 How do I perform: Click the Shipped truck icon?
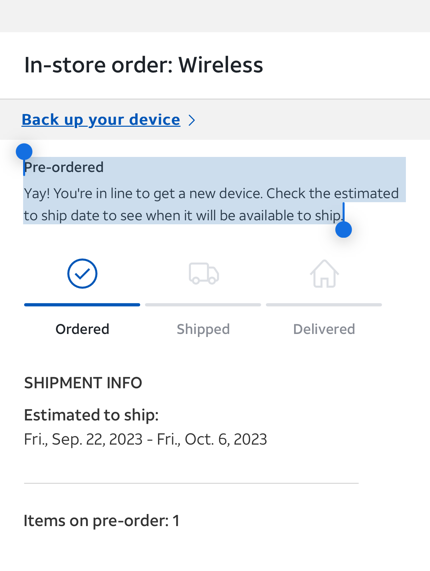[x=204, y=274]
